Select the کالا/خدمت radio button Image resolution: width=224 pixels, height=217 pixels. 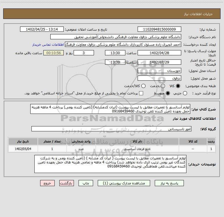click(143, 86)
